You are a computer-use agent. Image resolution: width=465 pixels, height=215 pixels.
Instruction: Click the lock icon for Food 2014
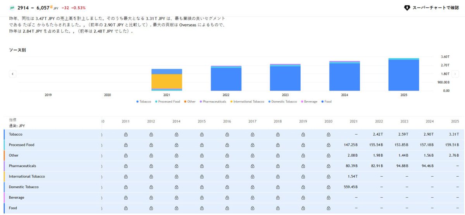click(x=176, y=208)
